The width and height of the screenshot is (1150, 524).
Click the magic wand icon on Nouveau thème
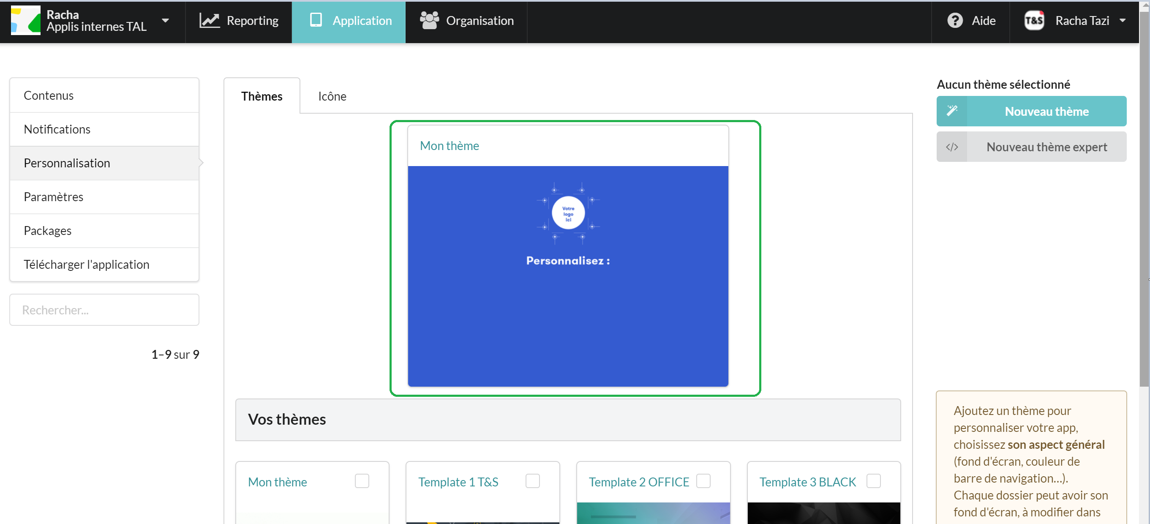(952, 111)
